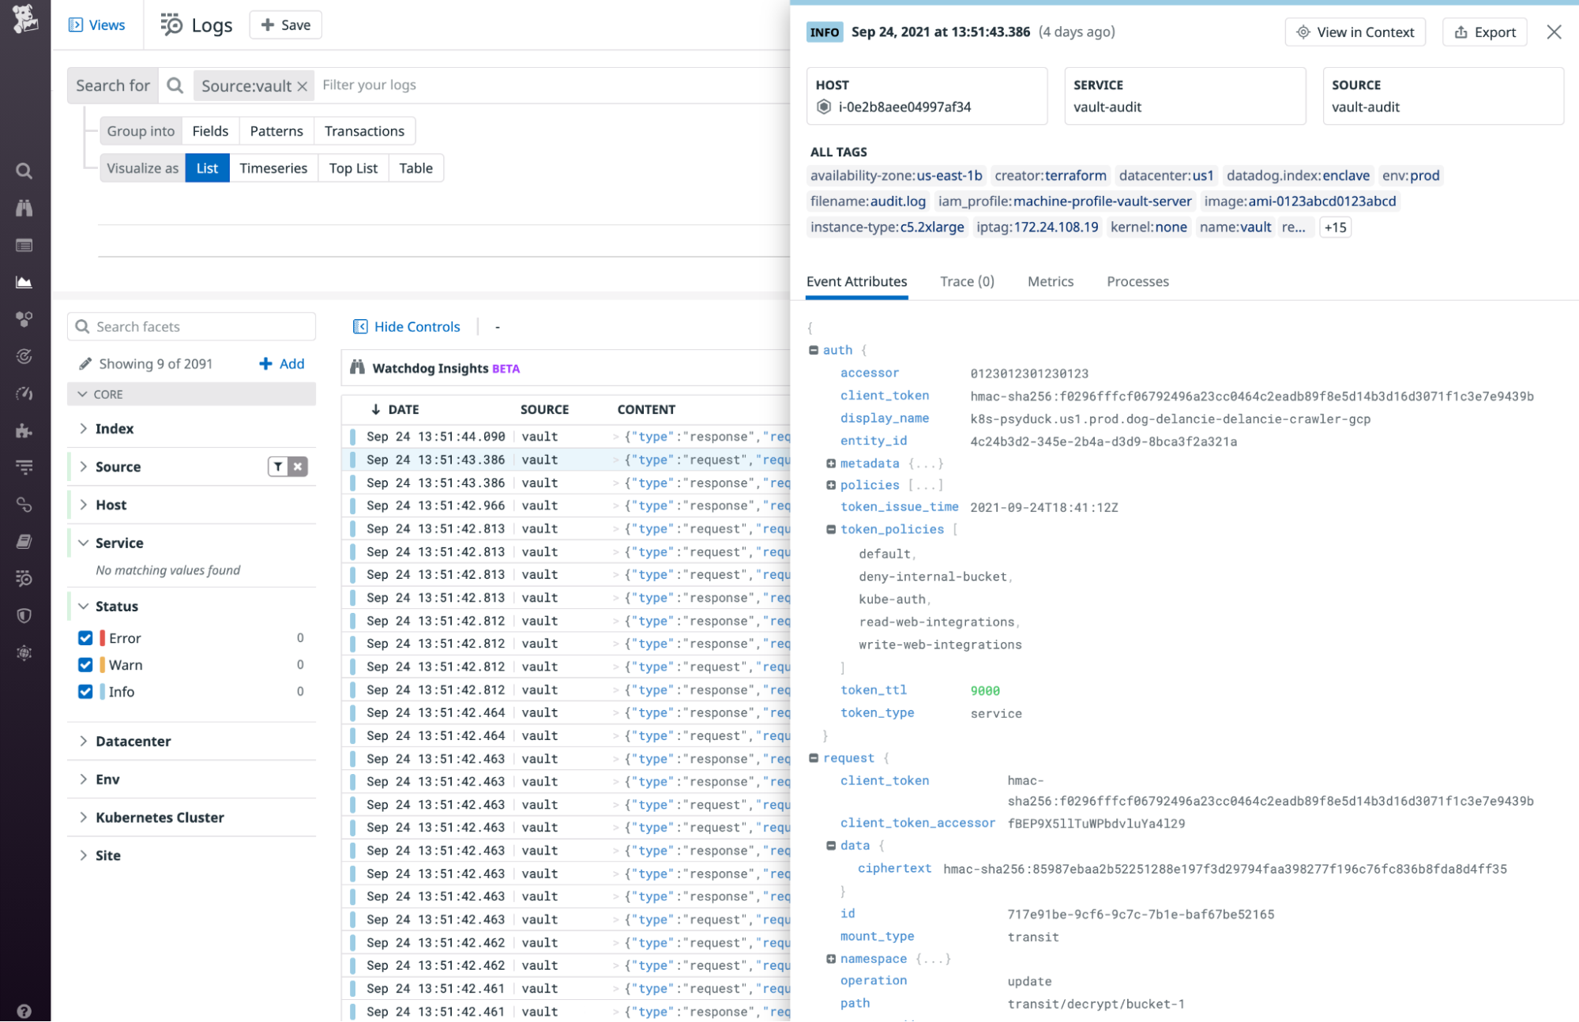Expand the metadata node in the log details
1579x1022 pixels.
831,464
